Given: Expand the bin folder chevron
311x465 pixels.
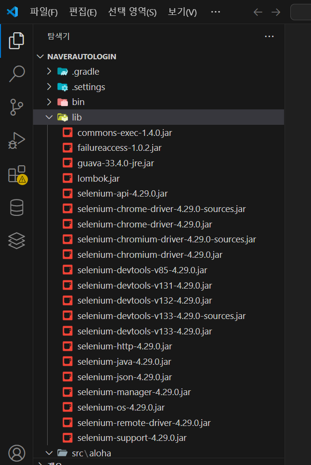Looking at the screenshot, I should click(x=49, y=102).
